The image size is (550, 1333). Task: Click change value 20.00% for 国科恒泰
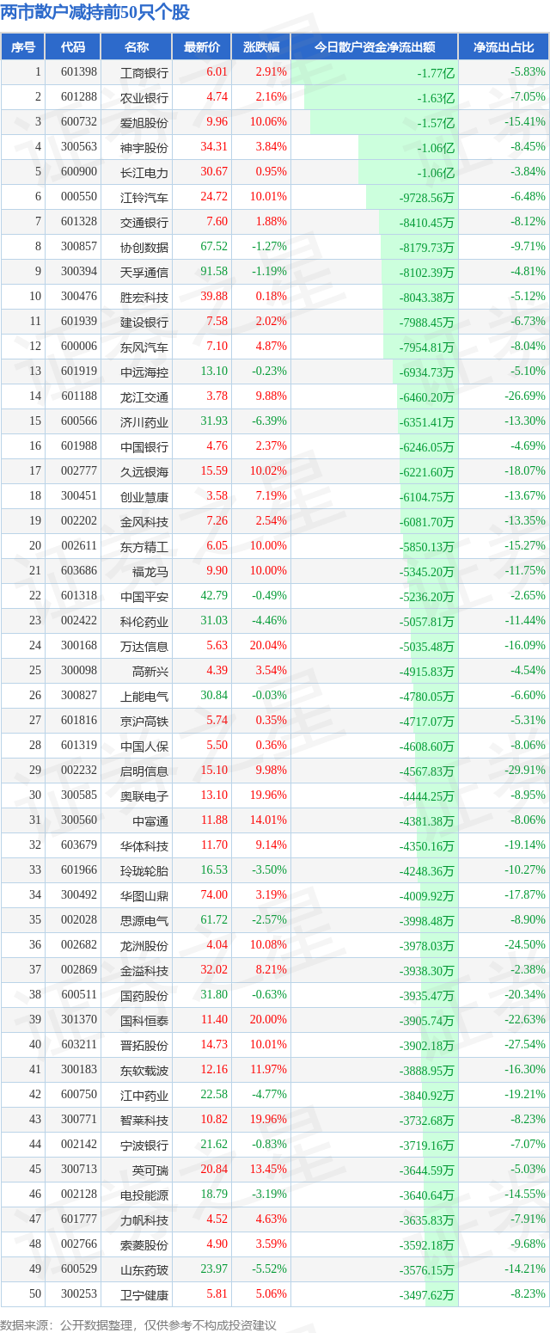coord(269,1020)
